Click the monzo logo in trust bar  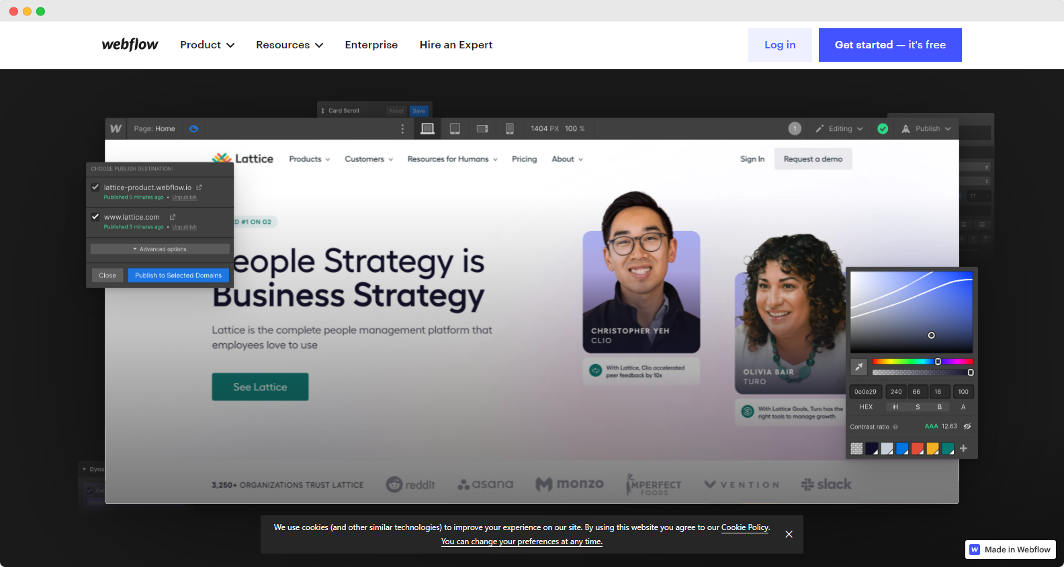tap(570, 484)
